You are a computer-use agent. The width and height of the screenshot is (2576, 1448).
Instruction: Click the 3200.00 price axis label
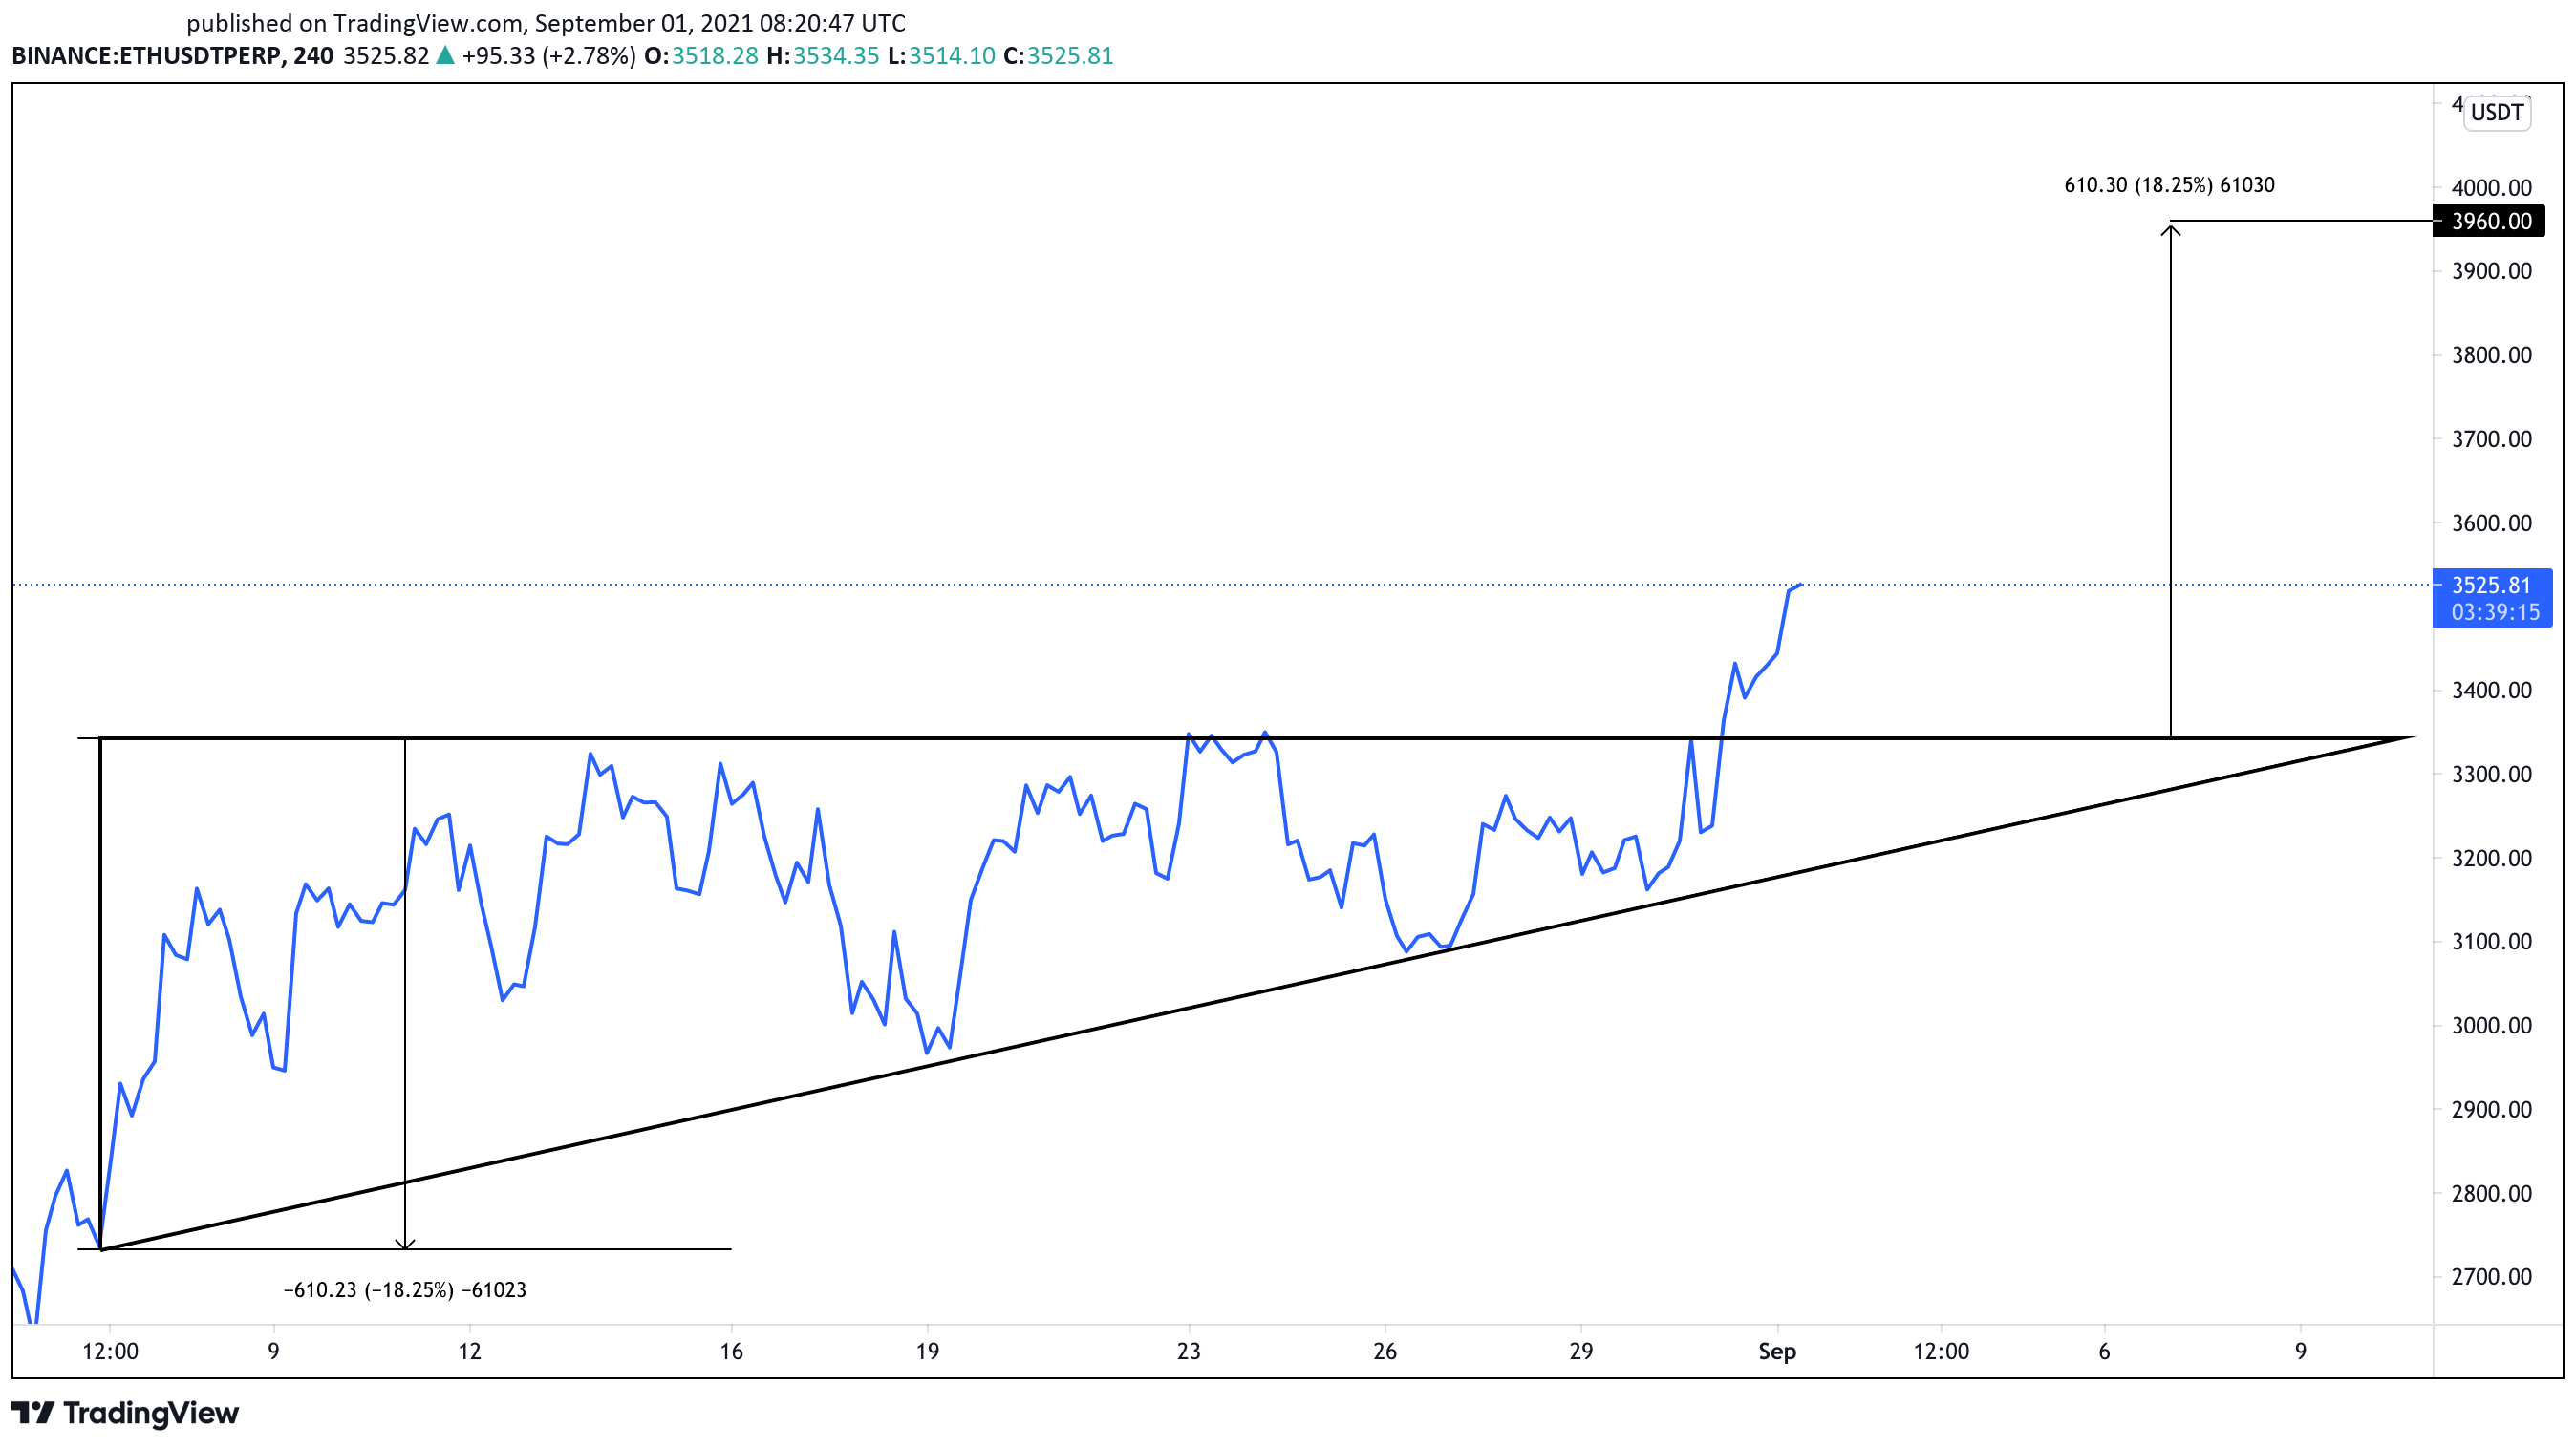[x=2491, y=858]
